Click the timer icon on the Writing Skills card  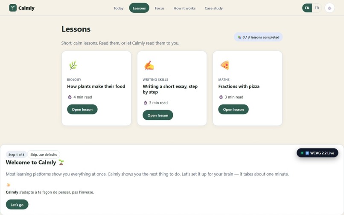coord(145,103)
